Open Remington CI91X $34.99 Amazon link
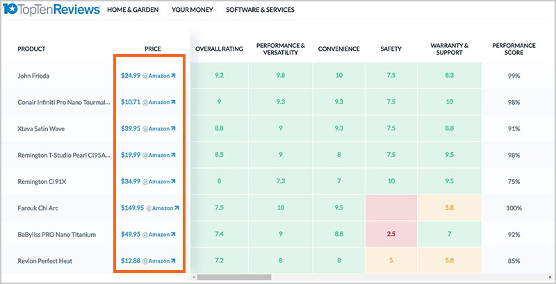 point(148,181)
